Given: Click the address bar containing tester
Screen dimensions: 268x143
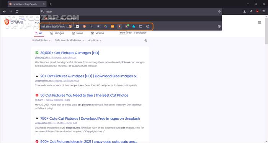Looking at the screenshot, I should point(131,11).
